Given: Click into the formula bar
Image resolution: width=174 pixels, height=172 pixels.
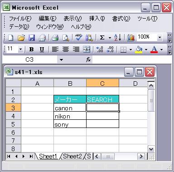Looking at the screenshot, I should click(132, 59).
